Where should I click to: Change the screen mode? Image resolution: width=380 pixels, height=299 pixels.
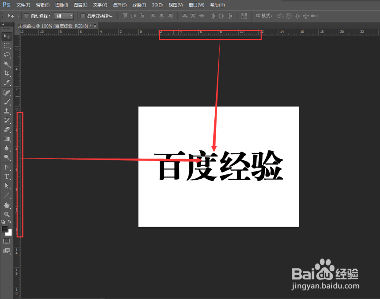coord(6,251)
